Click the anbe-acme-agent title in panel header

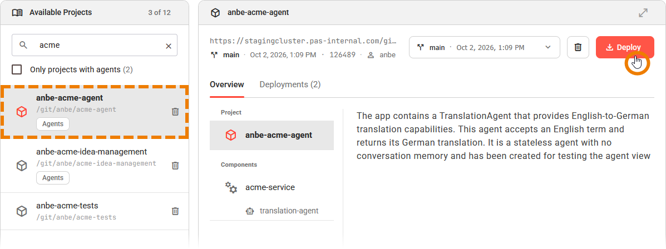(x=258, y=13)
